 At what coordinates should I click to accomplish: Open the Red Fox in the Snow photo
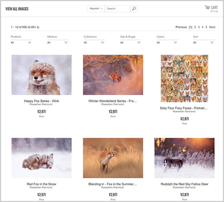coord(41,158)
